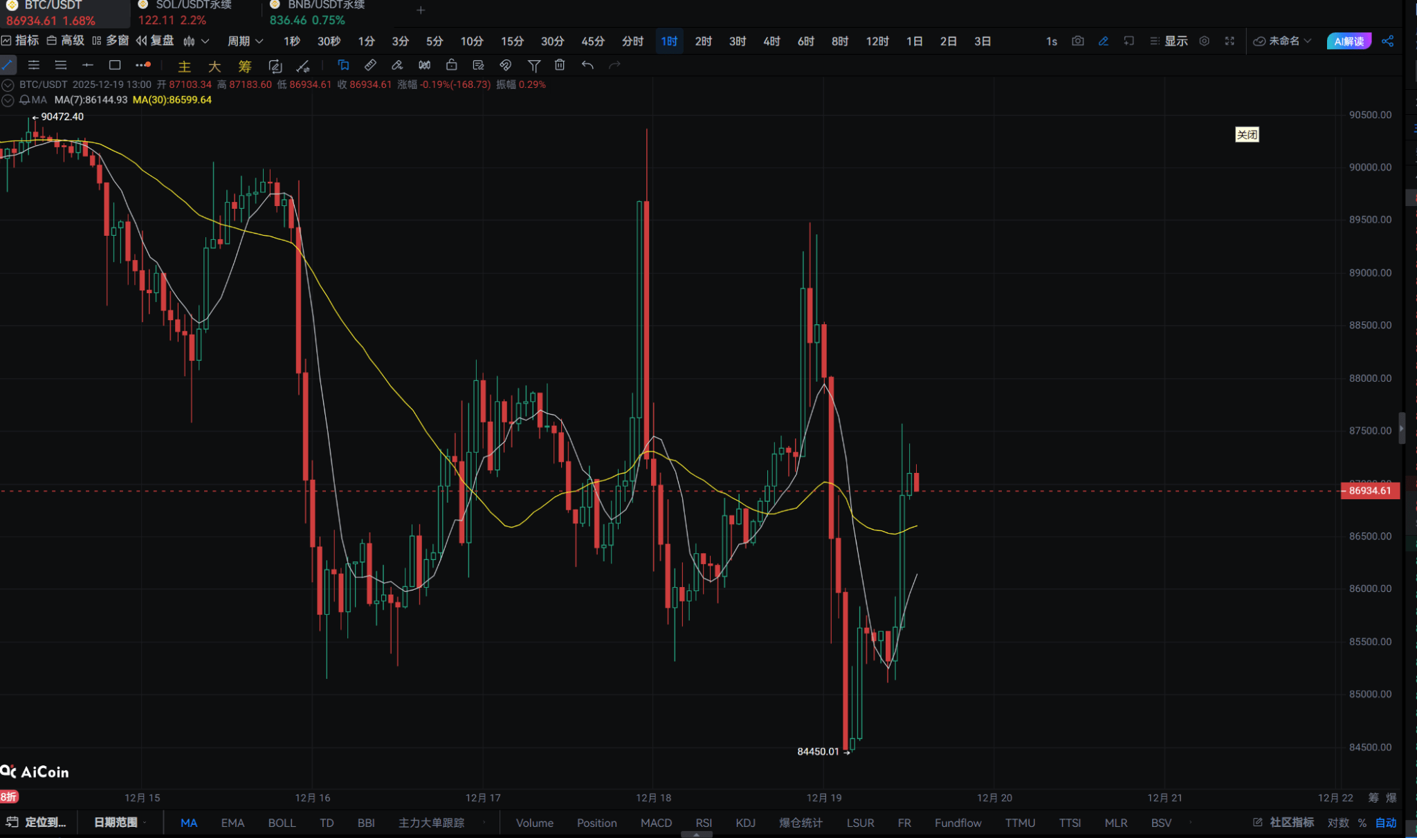Click the trash icon to delete drawings

point(560,65)
